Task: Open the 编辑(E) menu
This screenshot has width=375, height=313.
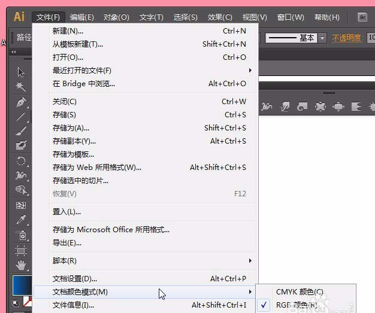Action: [x=82, y=17]
